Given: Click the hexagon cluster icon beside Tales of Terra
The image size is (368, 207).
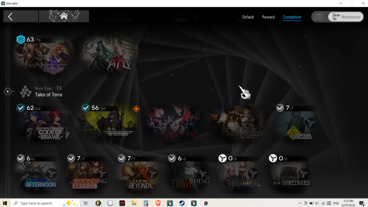Looking at the screenshot, I should 26,92.
